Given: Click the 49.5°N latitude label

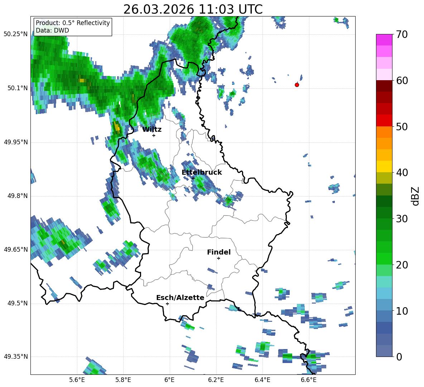Looking at the screenshot, I should (18, 303).
